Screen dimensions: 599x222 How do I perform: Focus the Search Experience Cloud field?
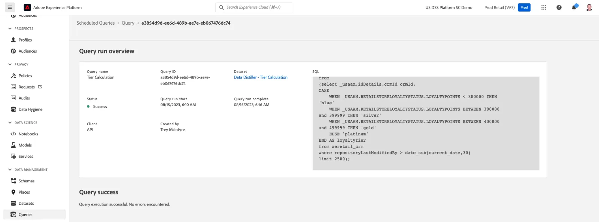point(254,7)
